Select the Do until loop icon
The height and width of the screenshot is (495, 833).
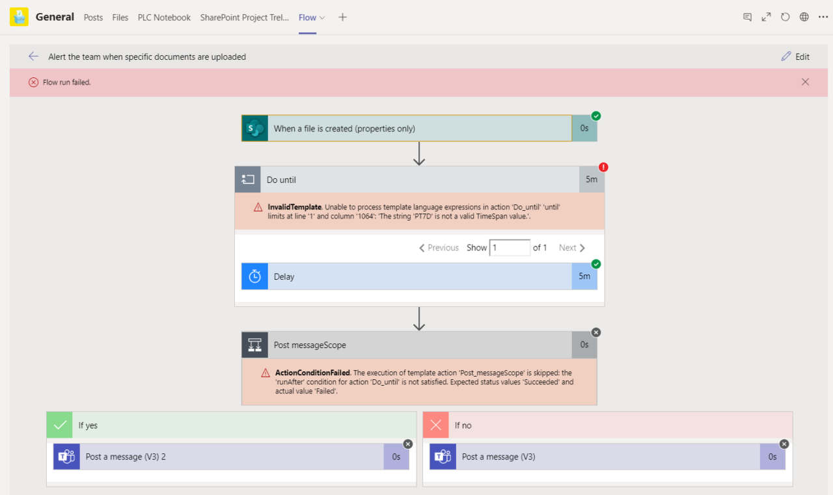248,179
